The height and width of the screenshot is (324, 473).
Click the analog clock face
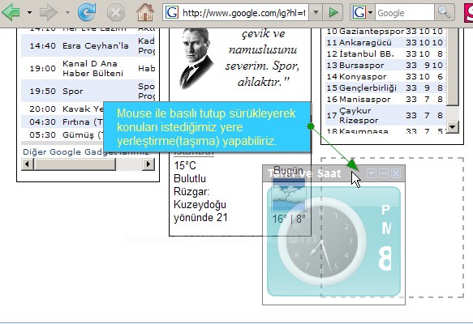coord(322,242)
